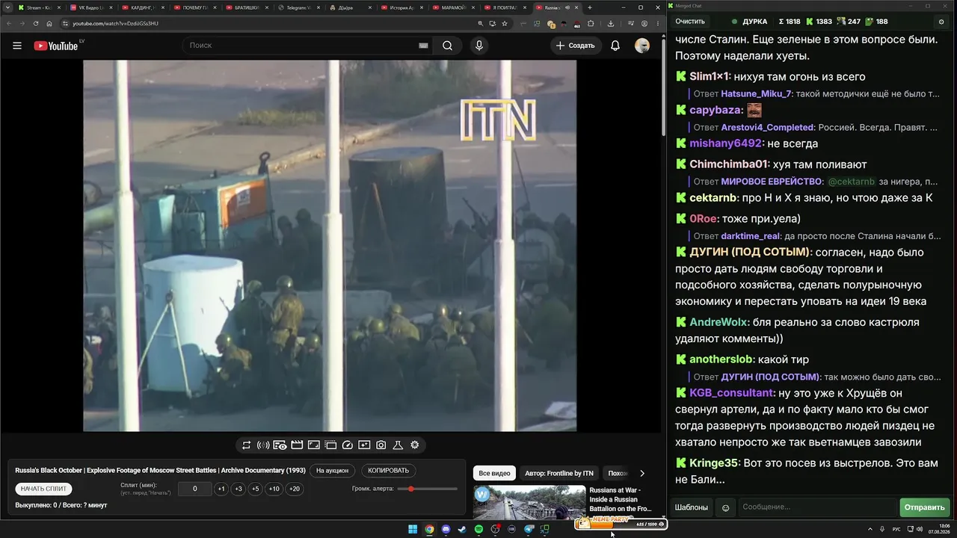
Task: Open Steam from the taskbar
Action: [x=462, y=530]
